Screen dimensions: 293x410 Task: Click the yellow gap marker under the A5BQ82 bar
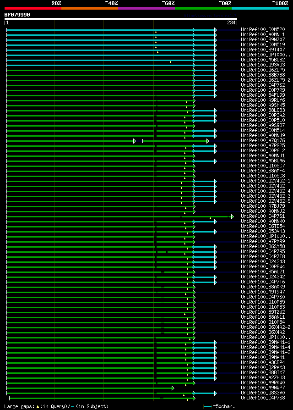[170, 62]
